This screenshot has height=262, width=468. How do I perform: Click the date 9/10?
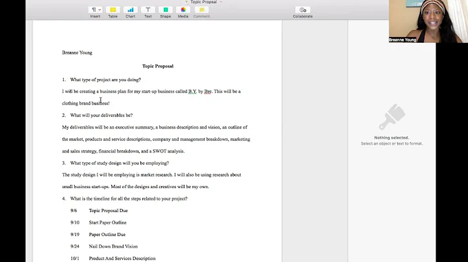click(x=75, y=222)
